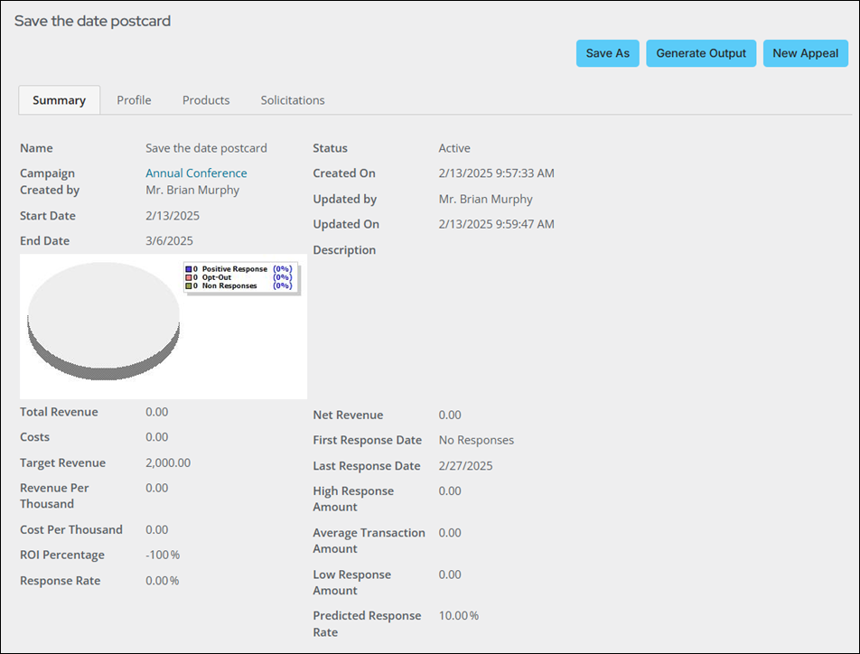The height and width of the screenshot is (654, 860).
Task: Click the Predicted Response Rate value
Action: click(459, 615)
